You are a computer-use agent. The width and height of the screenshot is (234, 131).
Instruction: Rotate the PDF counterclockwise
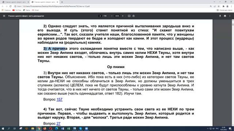tap(133, 16)
